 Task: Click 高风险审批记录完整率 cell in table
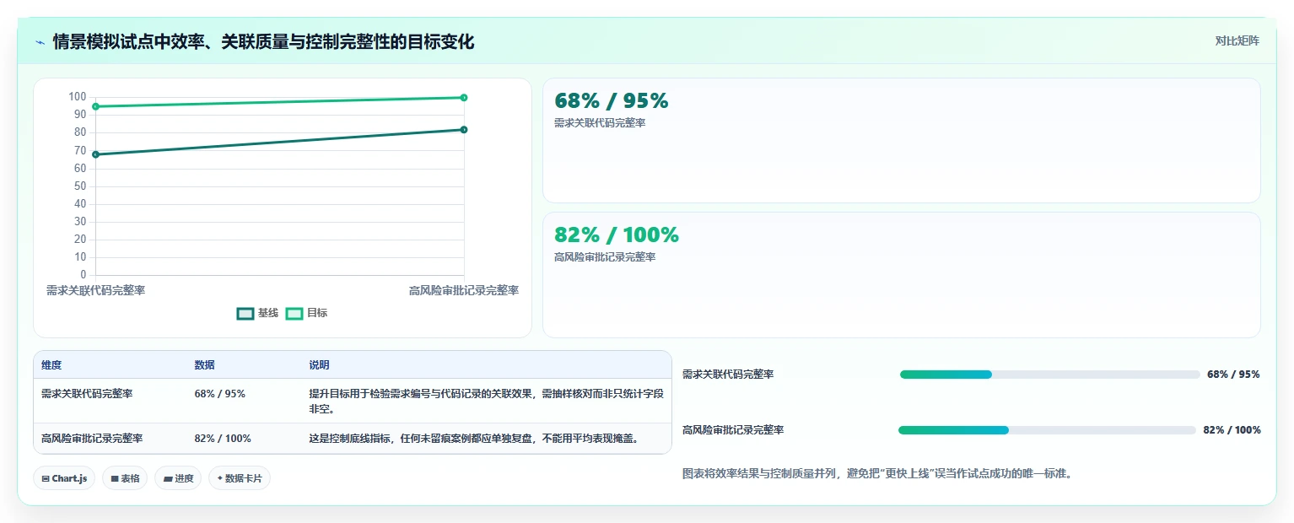click(x=92, y=439)
